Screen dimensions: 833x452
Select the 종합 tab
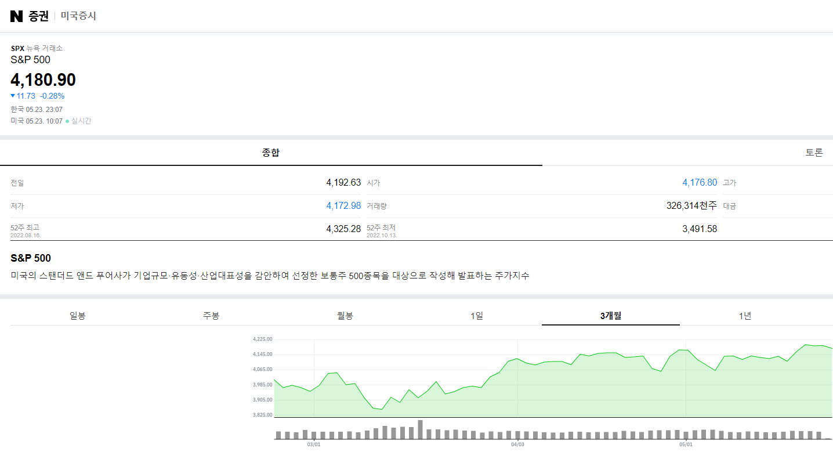click(271, 153)
